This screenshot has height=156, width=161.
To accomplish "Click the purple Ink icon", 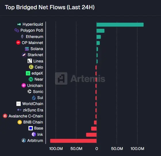I will coord(34,134).
